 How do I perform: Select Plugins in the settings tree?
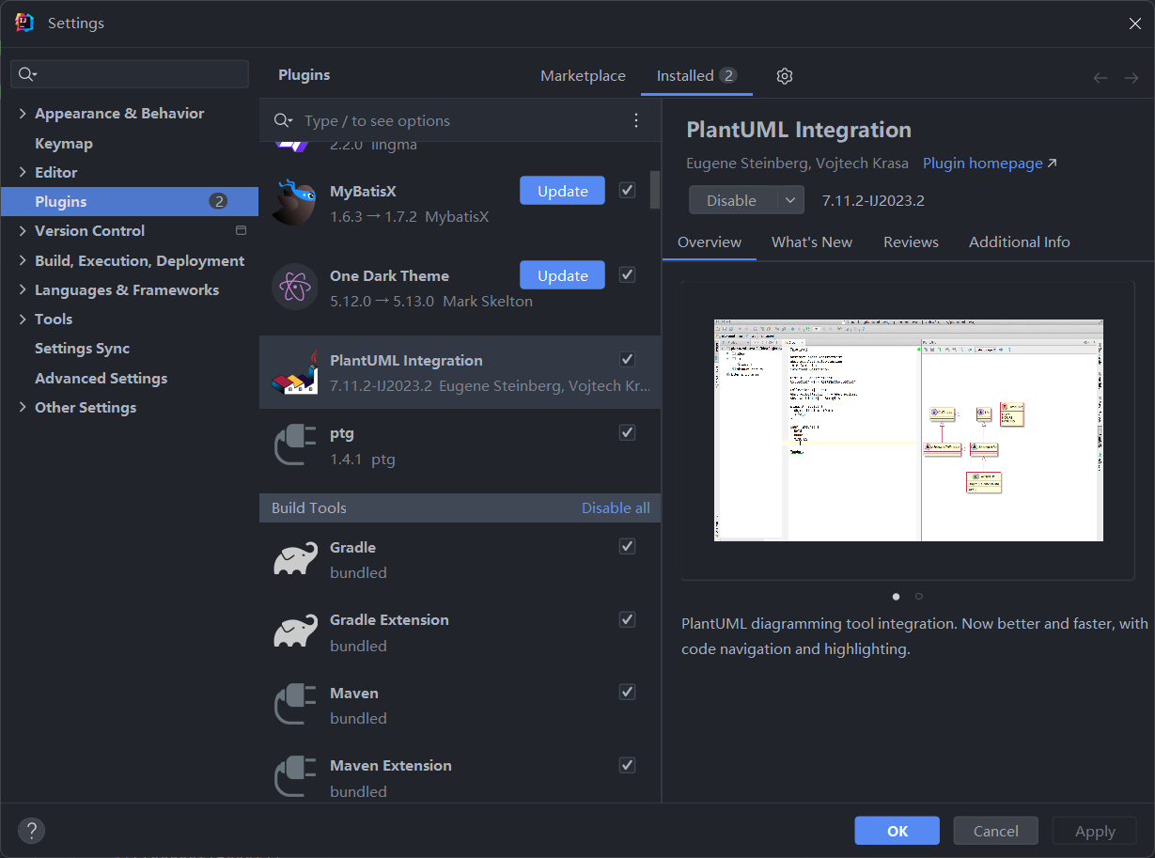[130, 201]
